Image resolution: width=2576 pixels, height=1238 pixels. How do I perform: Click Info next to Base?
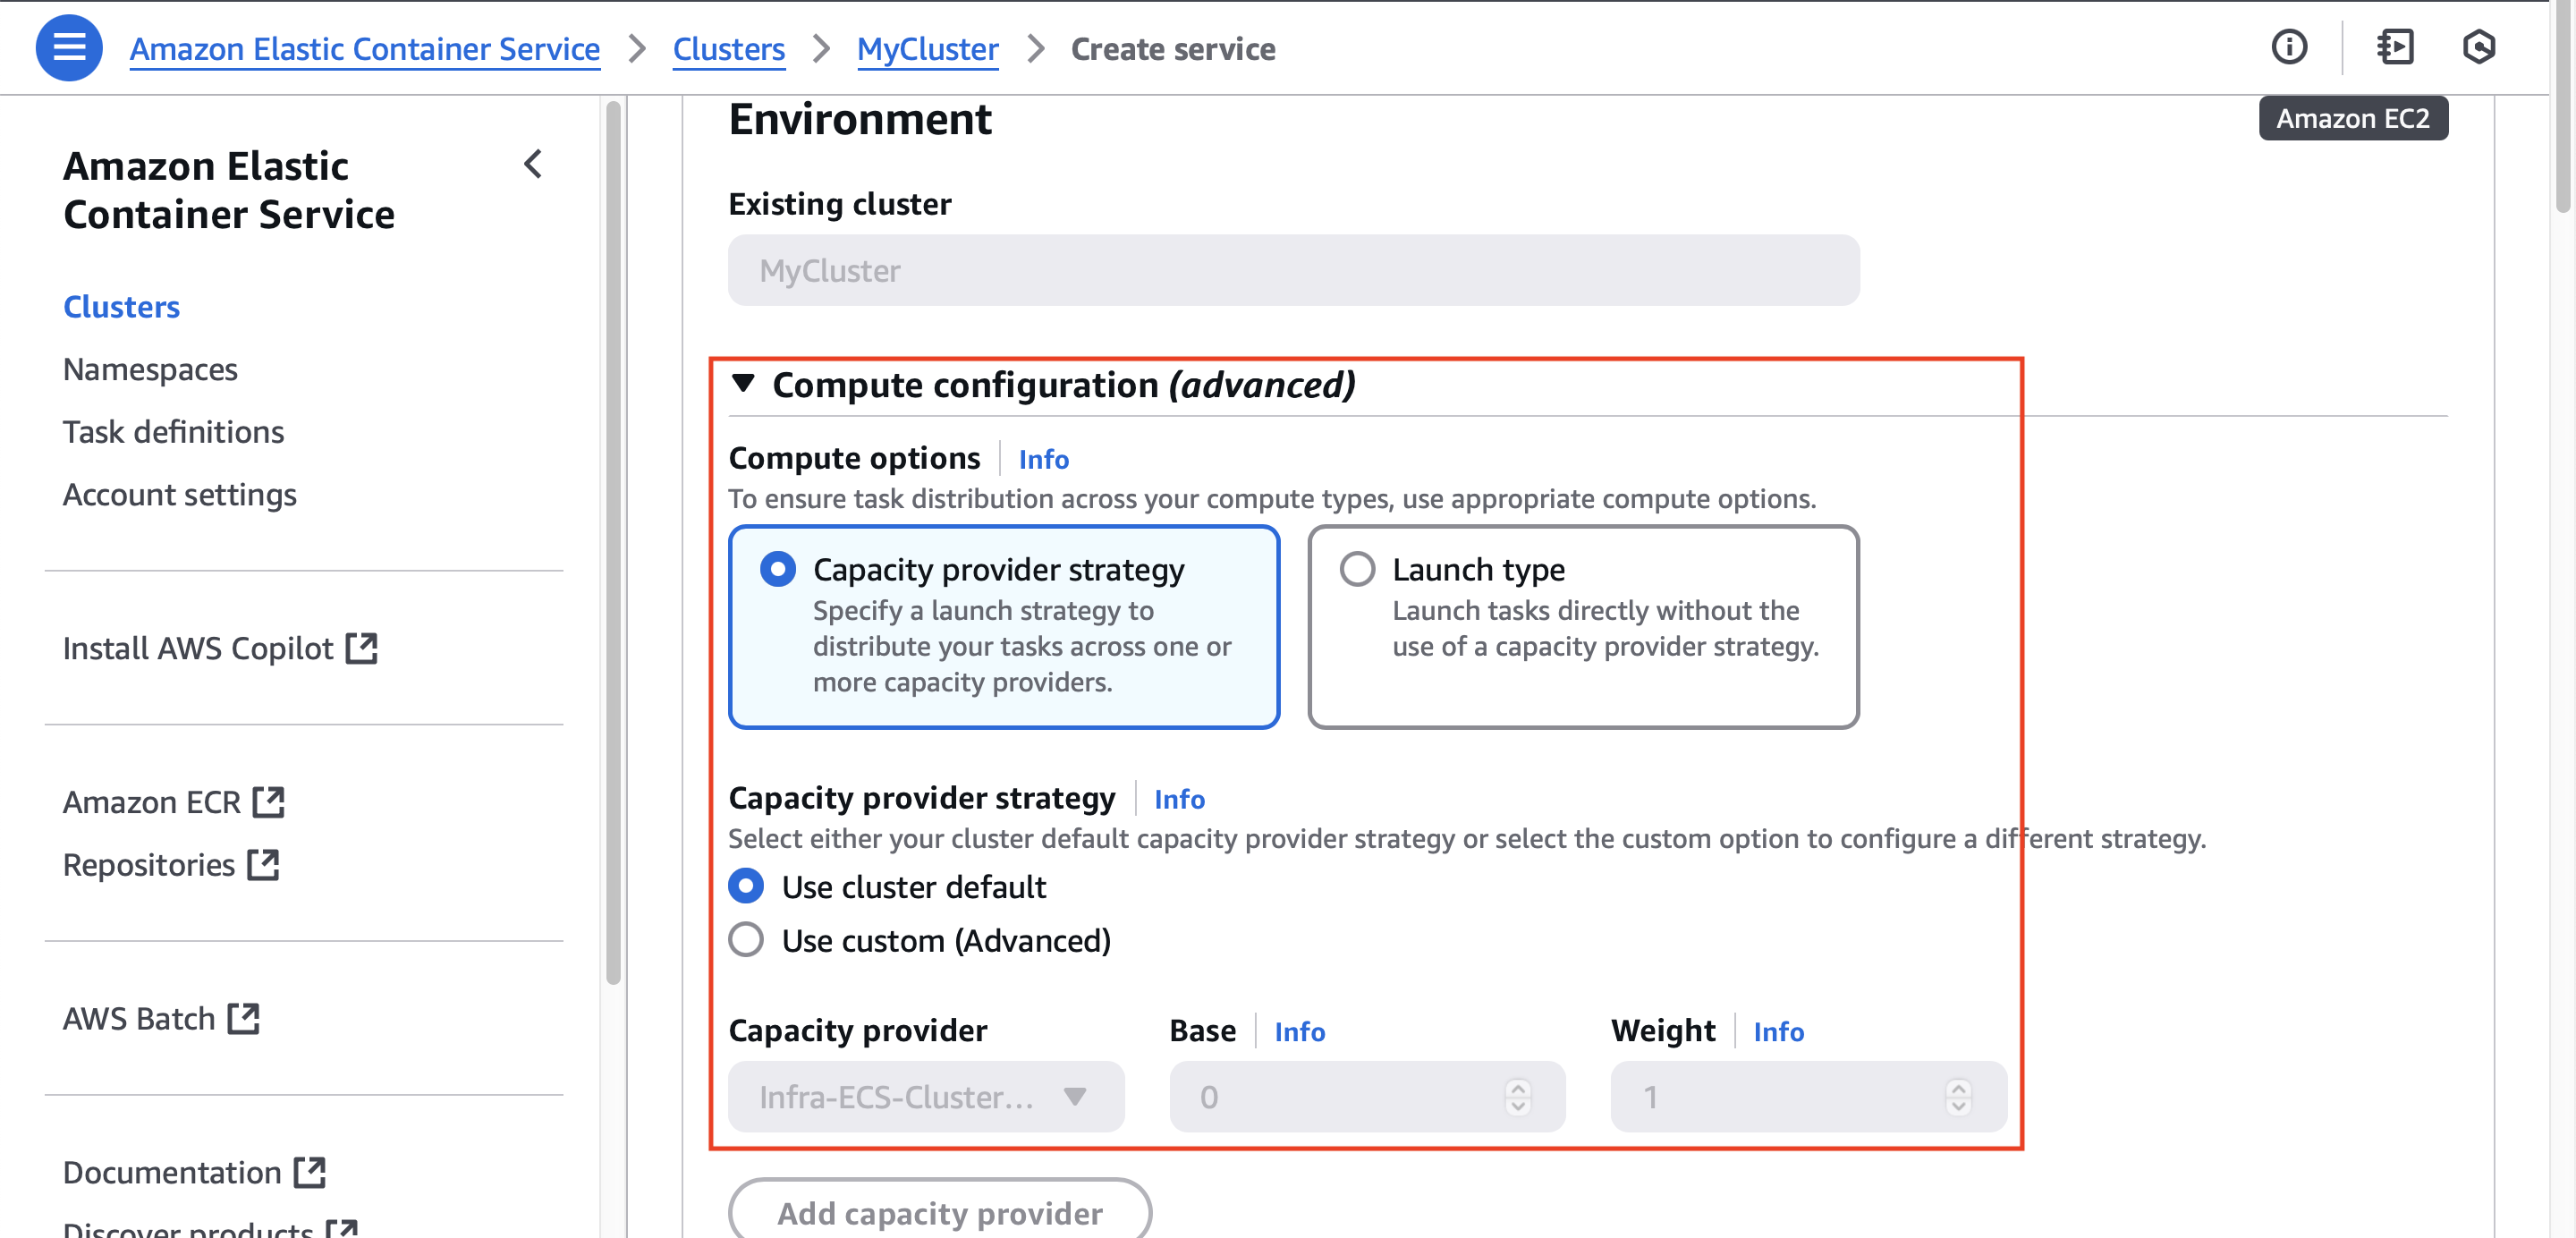[x=1300, y=1031]
